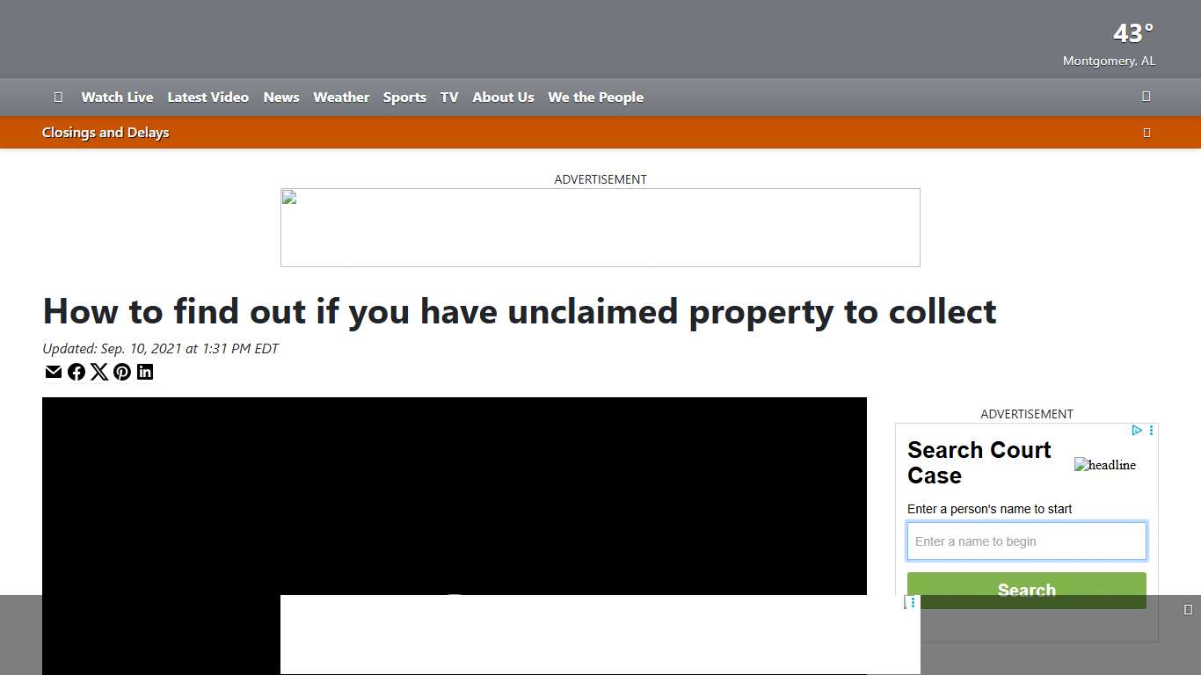This screenshot has height=675, width=1201.
Task: Share the article on LinkedIn
Action: coord(145,372)
